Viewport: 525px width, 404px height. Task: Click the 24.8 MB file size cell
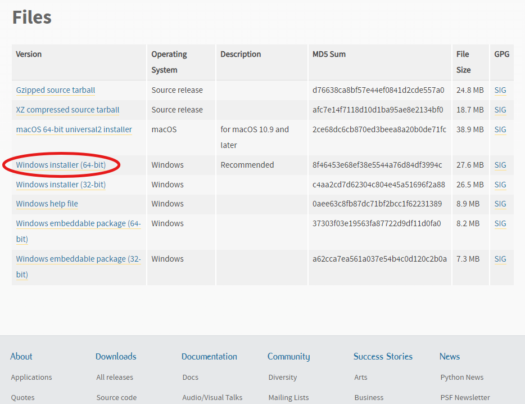pos(470,90)
